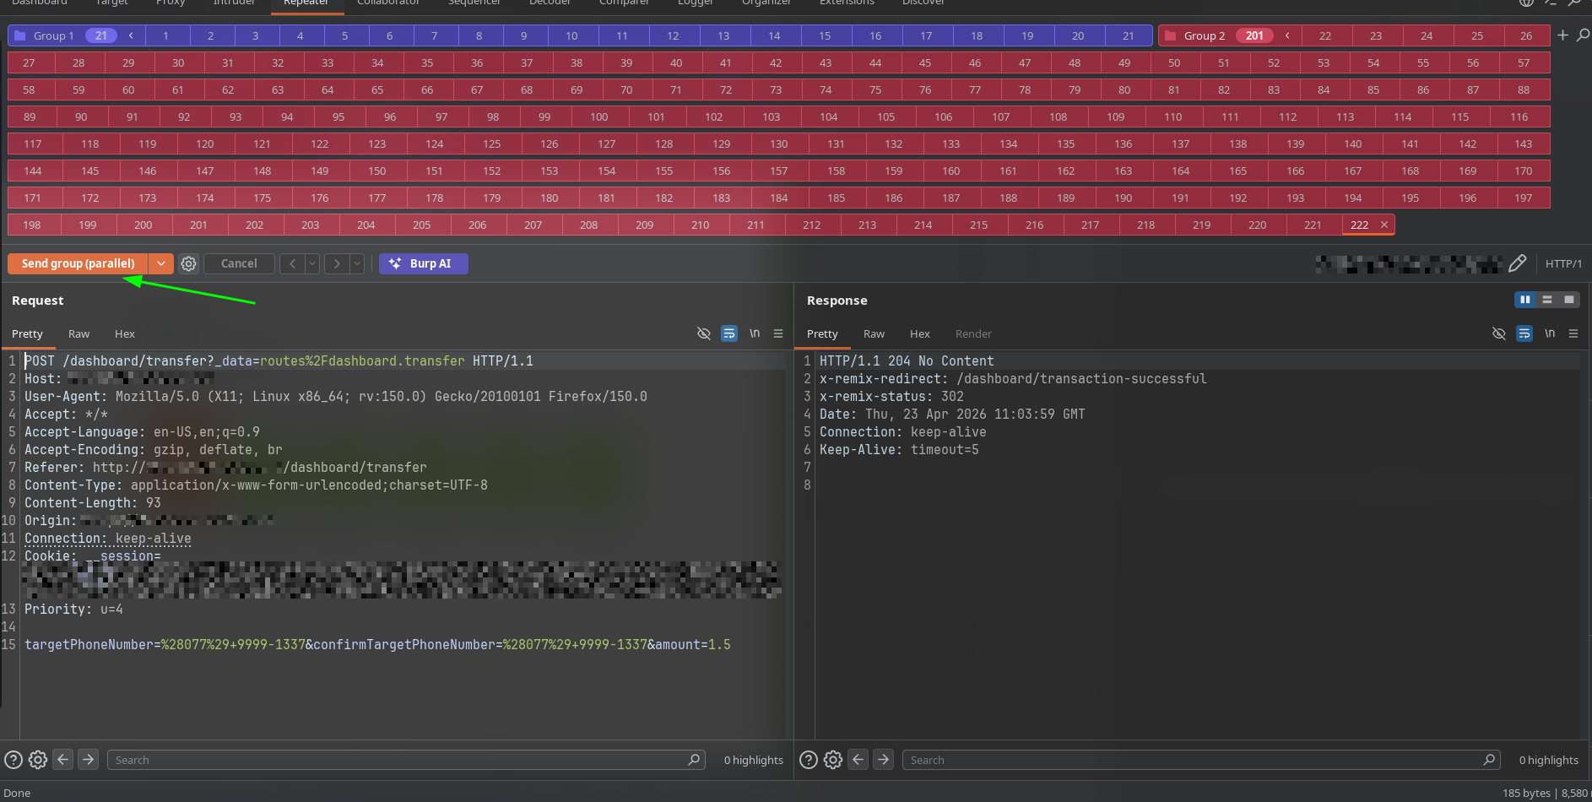Click the Burp AI button
Image resolution: width=1592 pixels, height=802 pixels.
point(424,263)
